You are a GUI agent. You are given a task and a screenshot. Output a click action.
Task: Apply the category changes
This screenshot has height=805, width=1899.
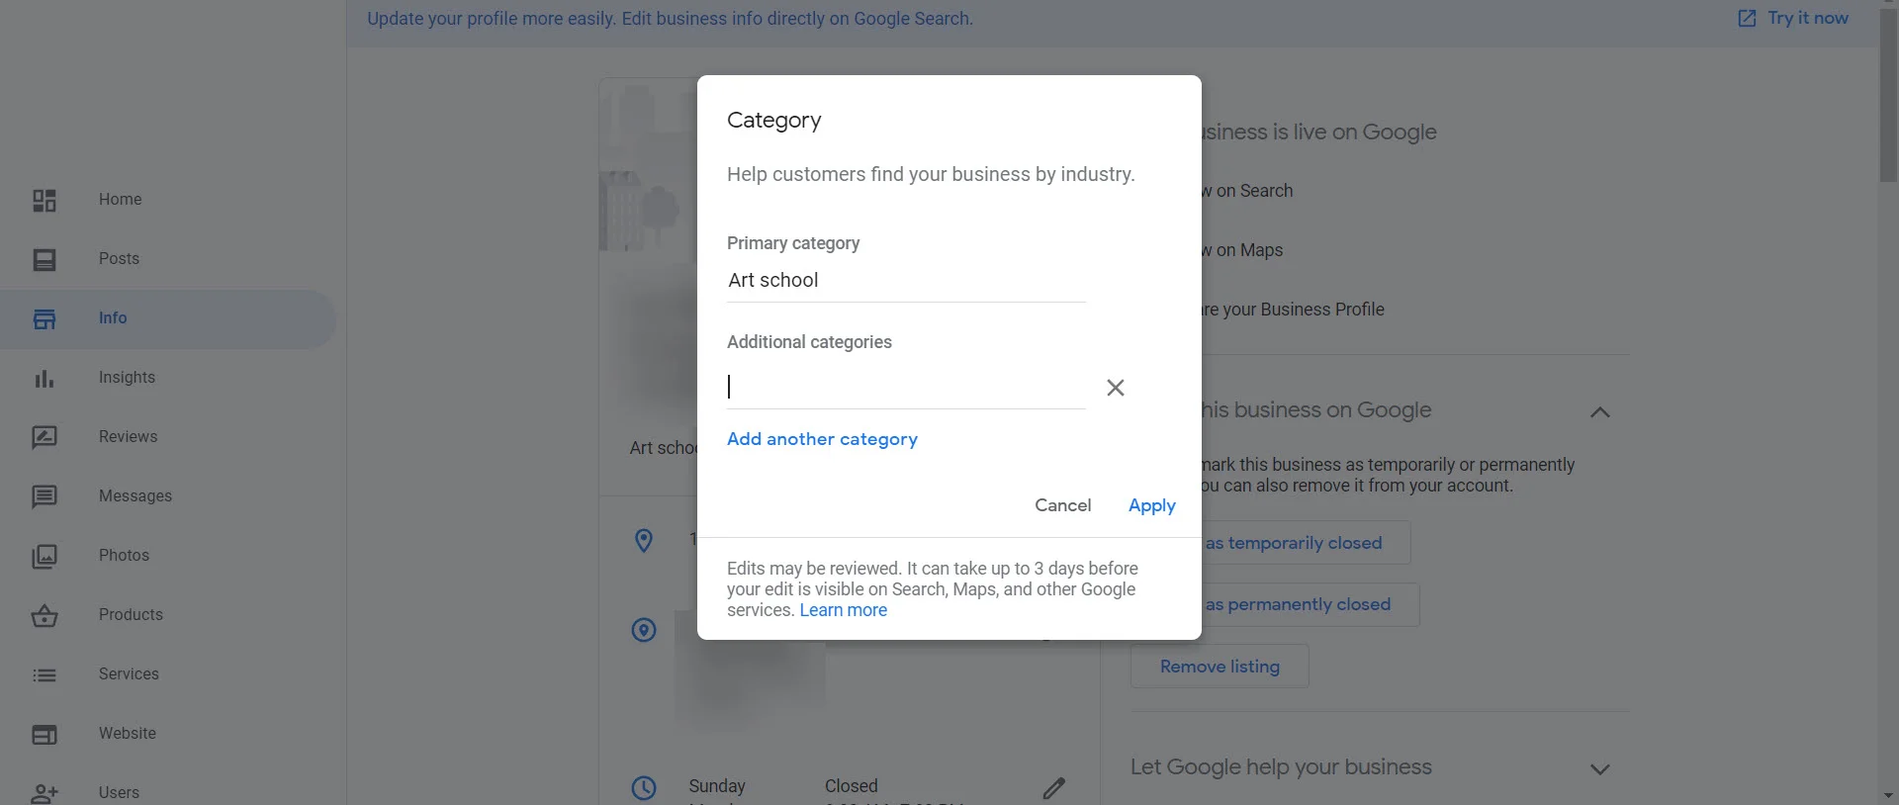pos(1151,505)
